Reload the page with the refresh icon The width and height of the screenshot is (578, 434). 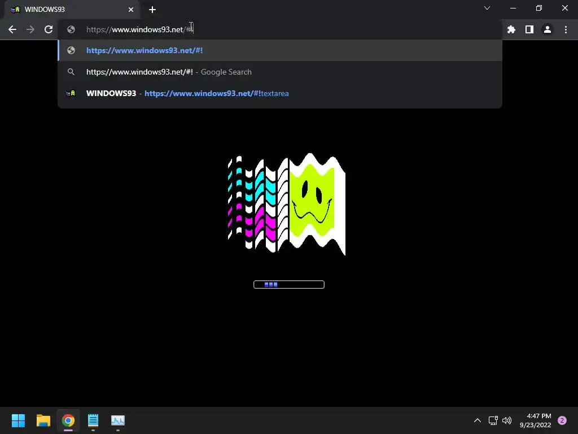[x=49, y=29]
